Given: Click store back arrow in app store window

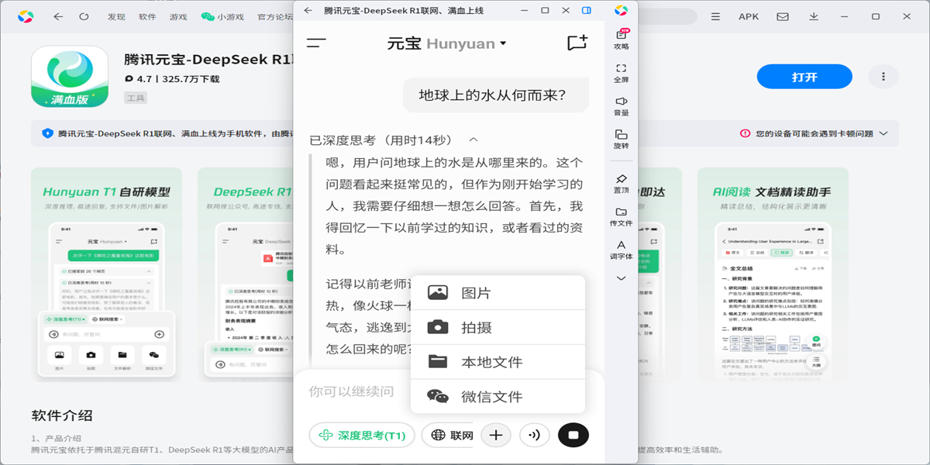Looking at the screenshot, I should 58,16.
